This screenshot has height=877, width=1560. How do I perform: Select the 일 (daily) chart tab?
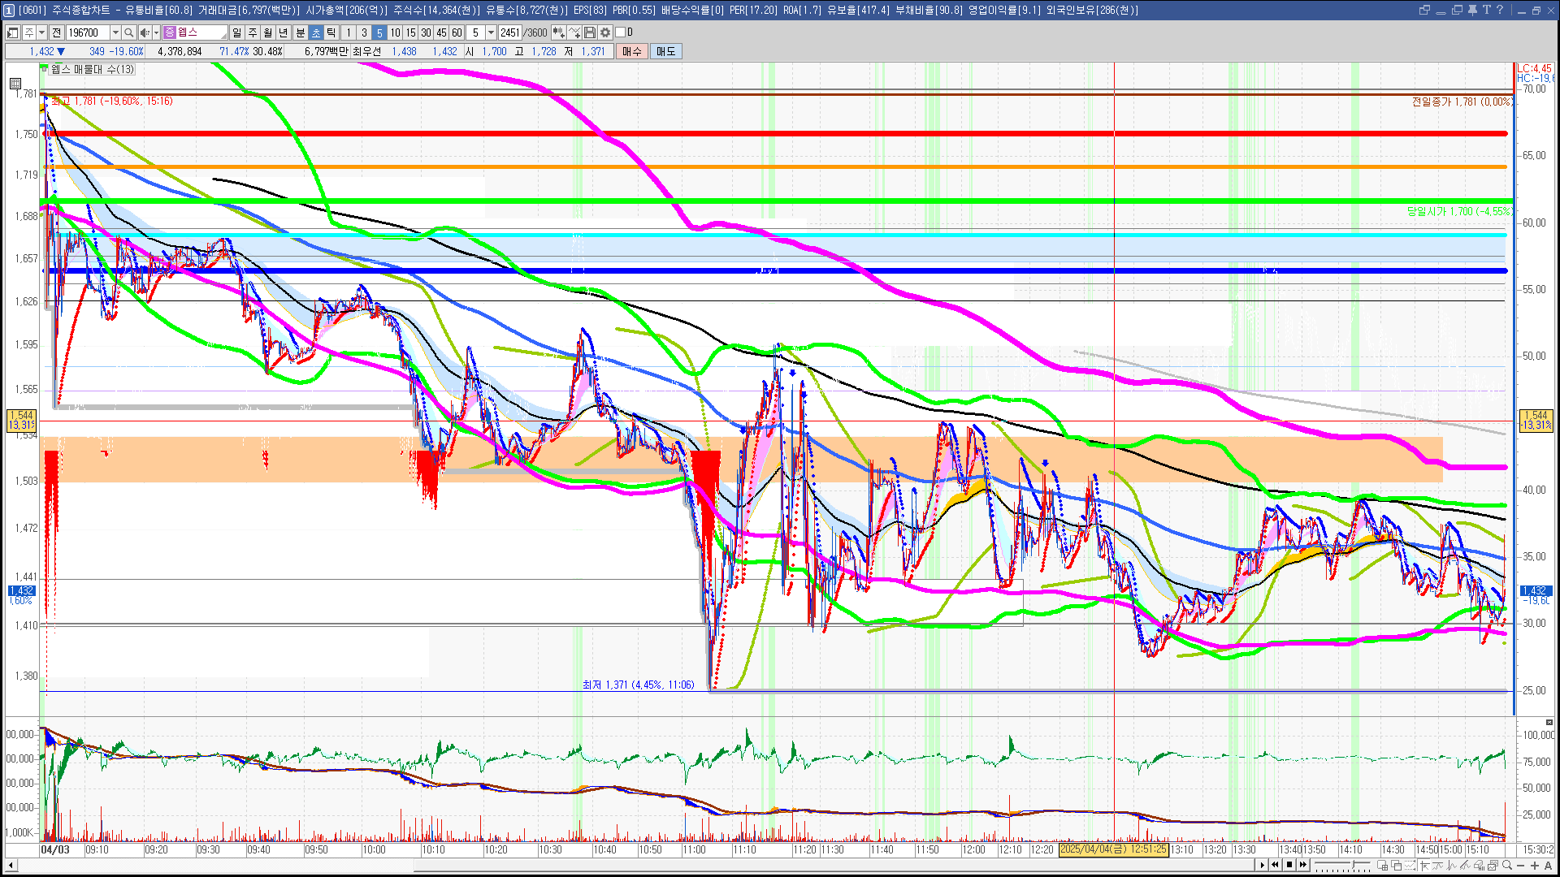tap(236, 32)
